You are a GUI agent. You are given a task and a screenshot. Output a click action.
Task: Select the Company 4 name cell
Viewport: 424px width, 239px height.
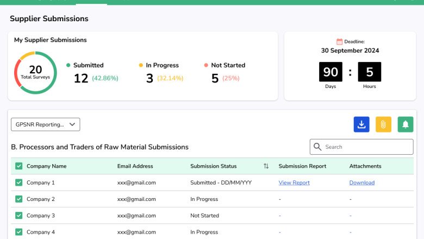point(41,232)
